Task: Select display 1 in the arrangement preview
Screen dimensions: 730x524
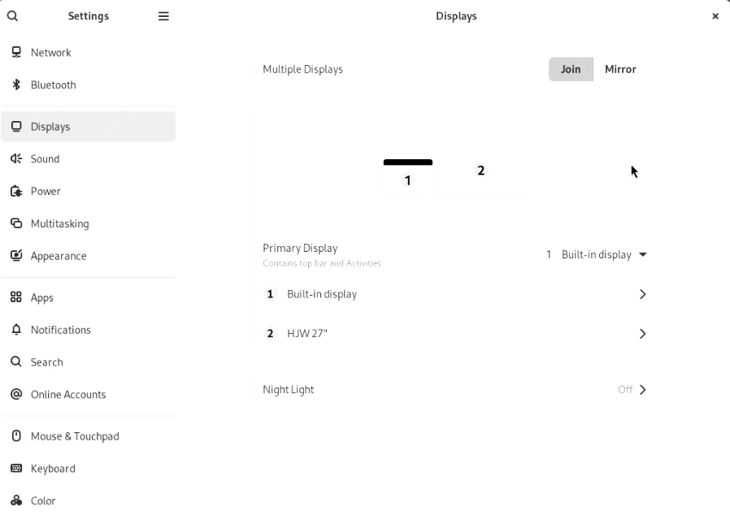Action: tap(408, 179)
